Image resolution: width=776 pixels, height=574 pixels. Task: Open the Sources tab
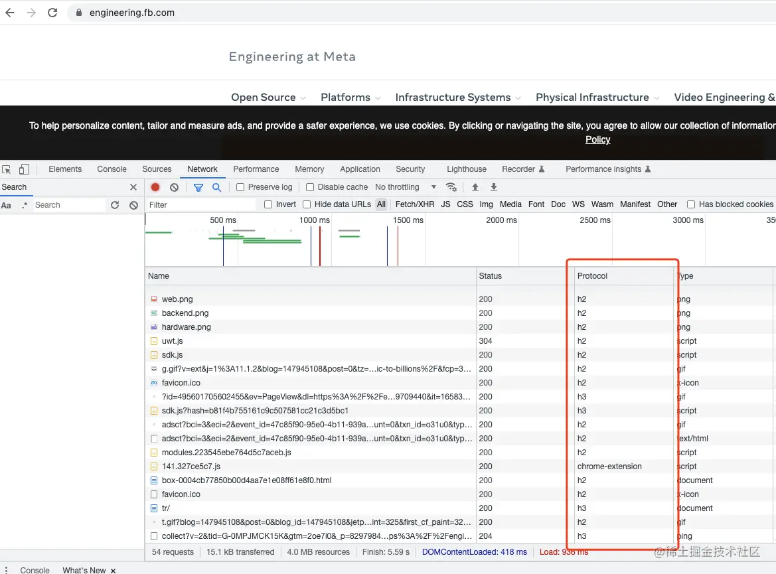click(x=157, y=169)
